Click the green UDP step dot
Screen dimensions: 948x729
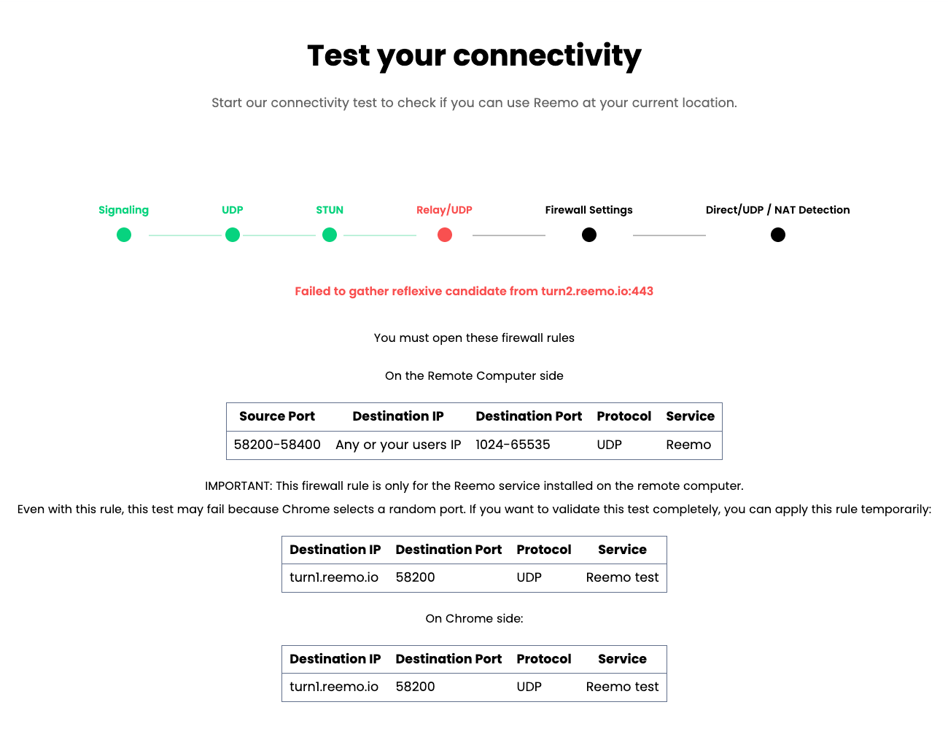click(x=233, y=235)
